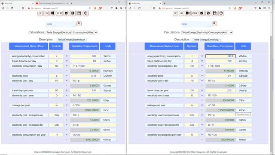Click search magnifier button in right window
The width and height of the screenshot is (275, 155).
coord(214,24)
